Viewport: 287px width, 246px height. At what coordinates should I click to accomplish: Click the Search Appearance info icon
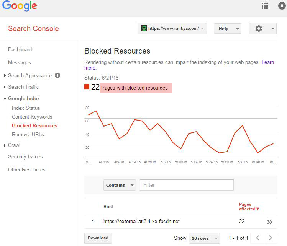coord(57,75)
